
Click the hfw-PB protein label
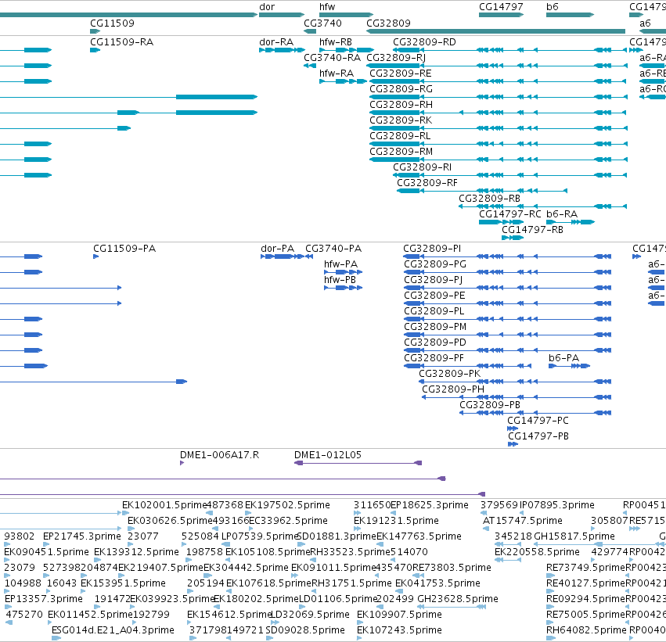tap(340, 280)
